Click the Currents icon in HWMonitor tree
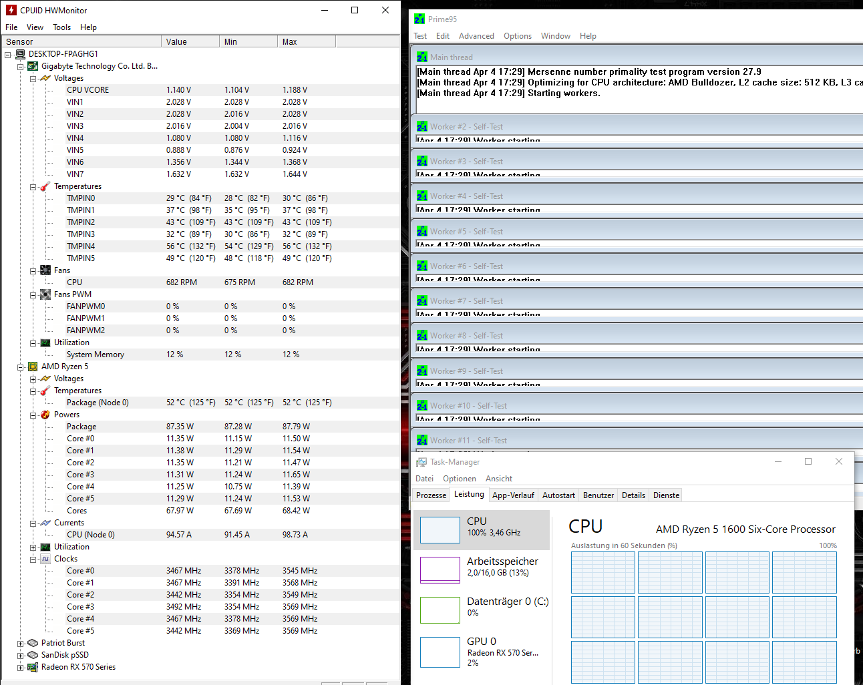The width and height of the screenshot is (863, 685). click(45, 522)
